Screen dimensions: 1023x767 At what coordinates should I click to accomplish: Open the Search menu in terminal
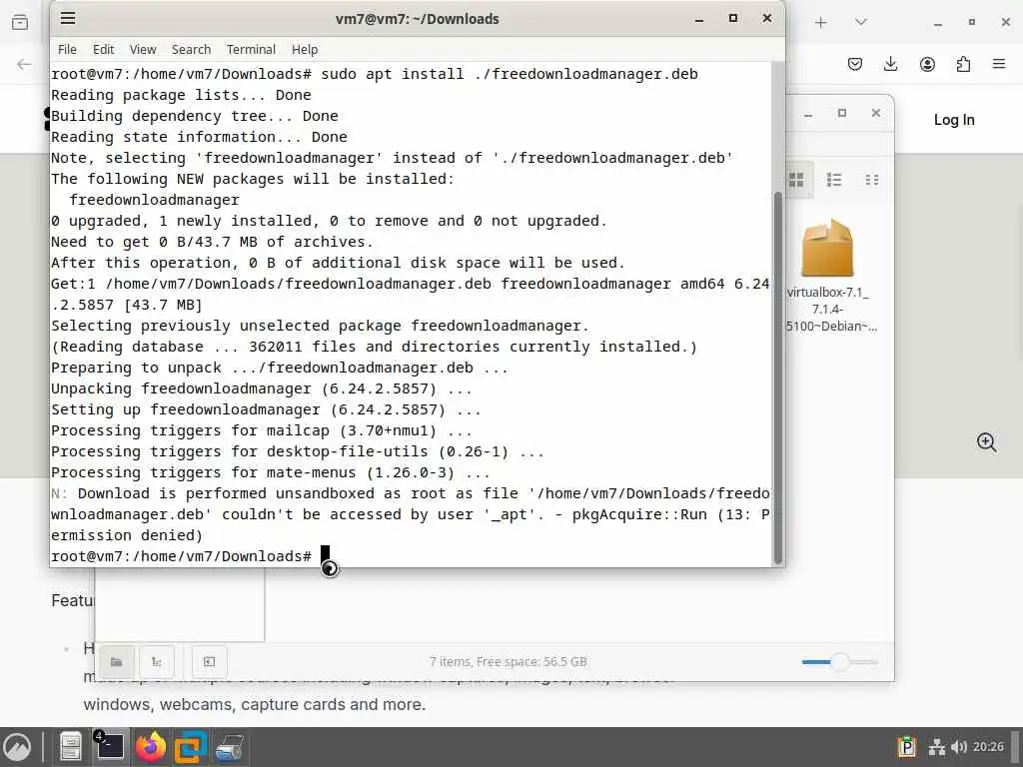[191, 50]
